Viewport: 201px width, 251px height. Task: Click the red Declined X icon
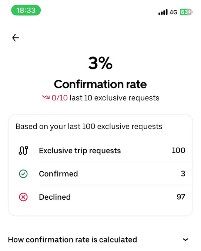point(23,197)
